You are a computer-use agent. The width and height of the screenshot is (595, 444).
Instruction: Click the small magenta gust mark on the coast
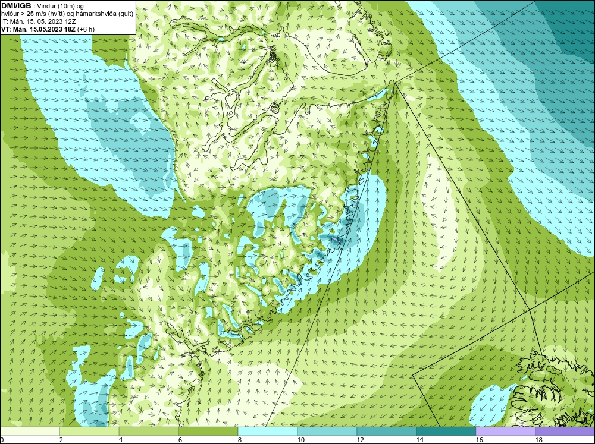336,240
